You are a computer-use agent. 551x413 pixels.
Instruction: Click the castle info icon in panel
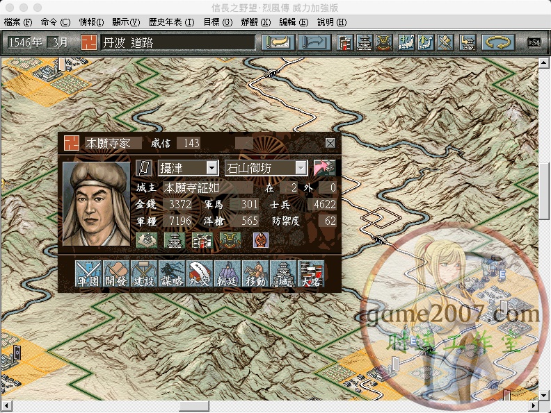point(175,240)
